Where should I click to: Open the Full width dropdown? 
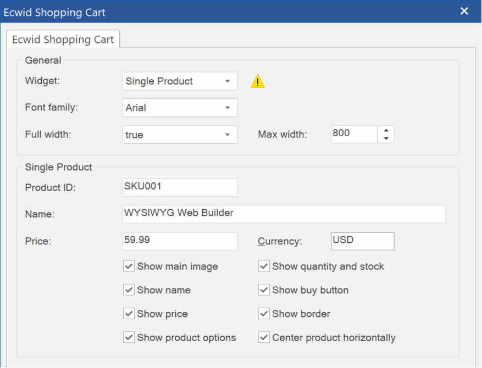click(x=180, y=135)
